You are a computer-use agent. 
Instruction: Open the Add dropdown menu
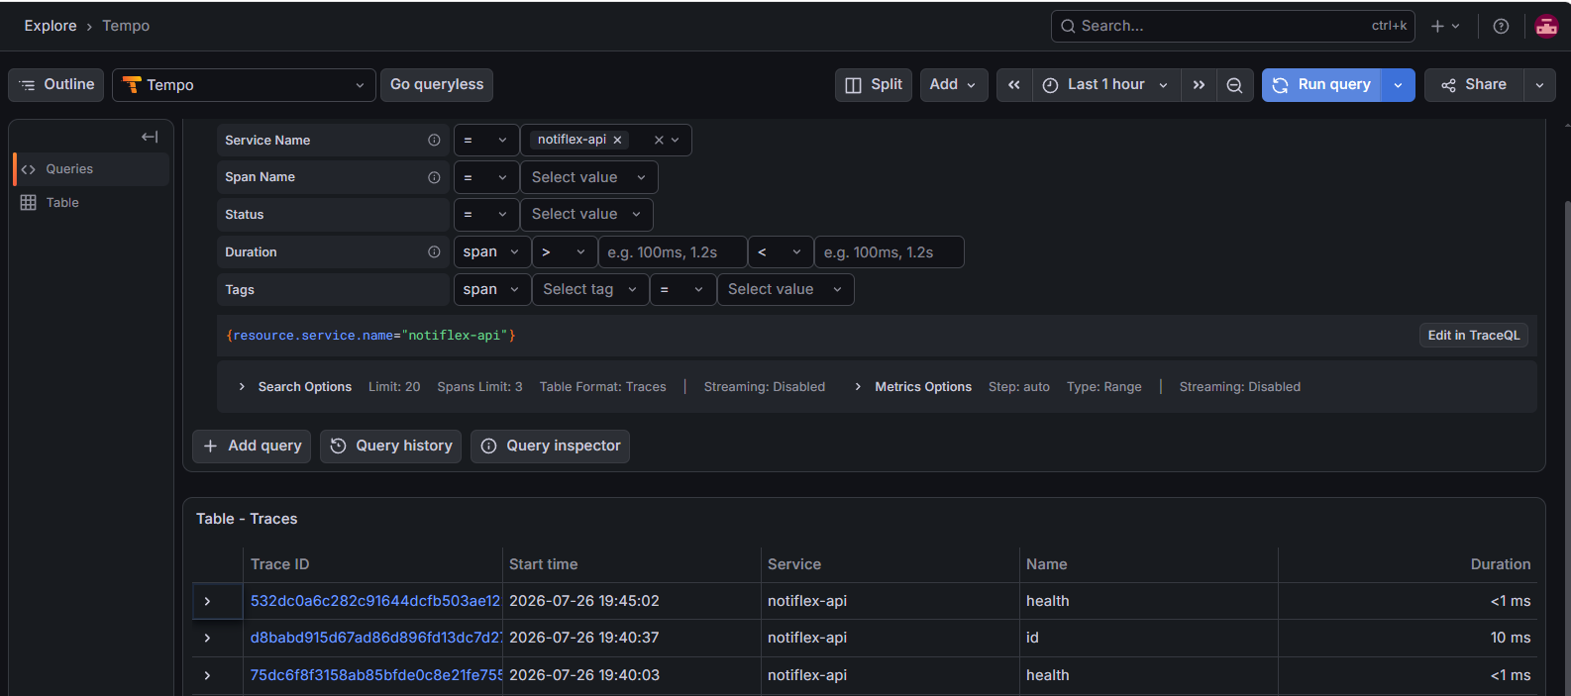tap(954, 85)
